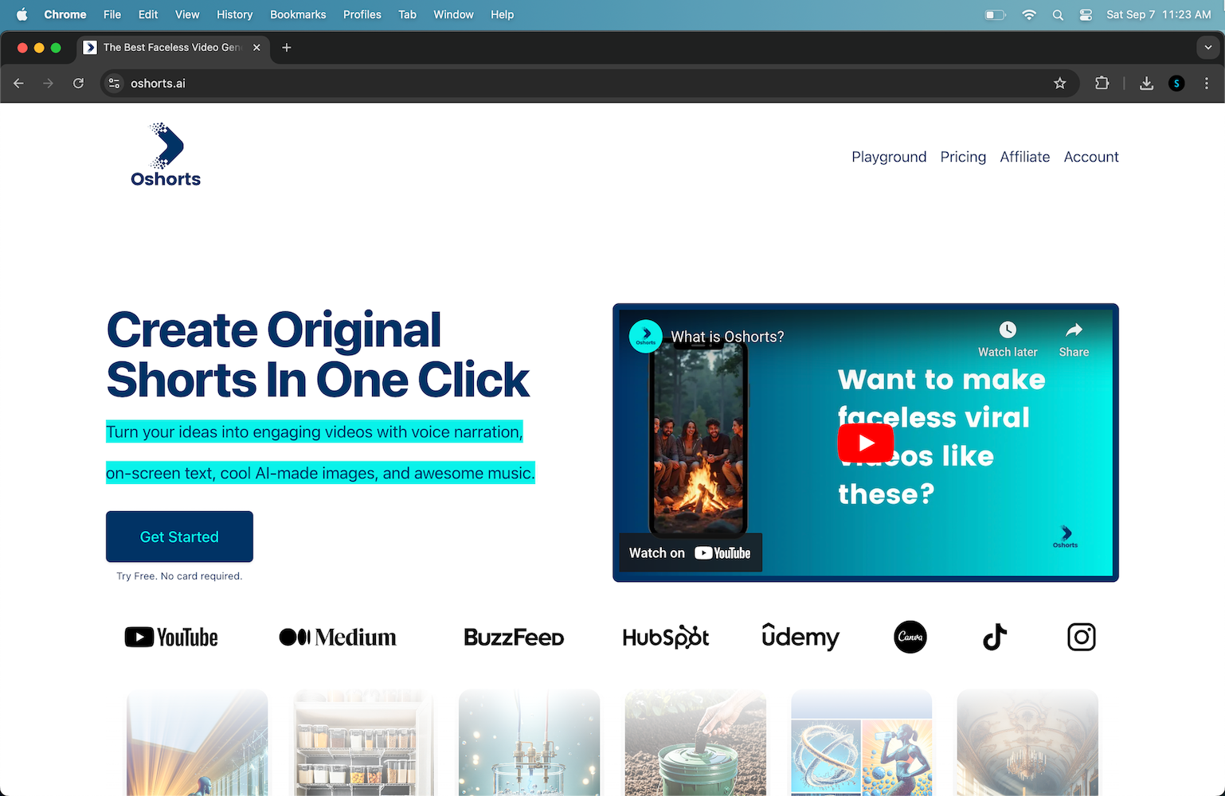Open the campfire-free garden bucket thumbnail

pos(695,743)
